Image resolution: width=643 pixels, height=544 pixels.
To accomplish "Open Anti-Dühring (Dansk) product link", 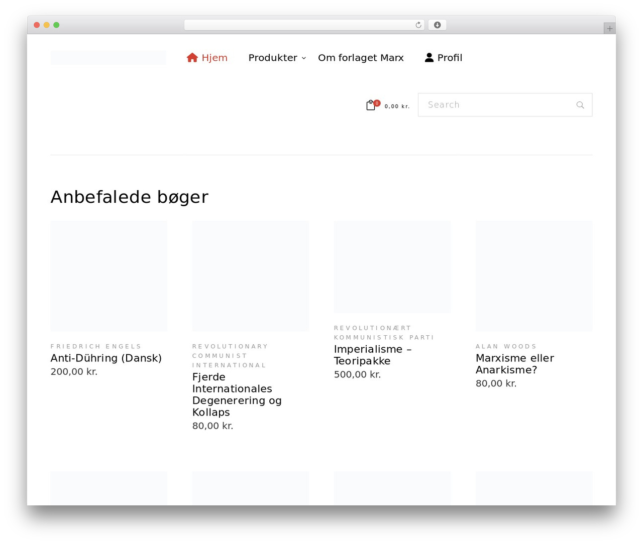I will tap(106, 358).
